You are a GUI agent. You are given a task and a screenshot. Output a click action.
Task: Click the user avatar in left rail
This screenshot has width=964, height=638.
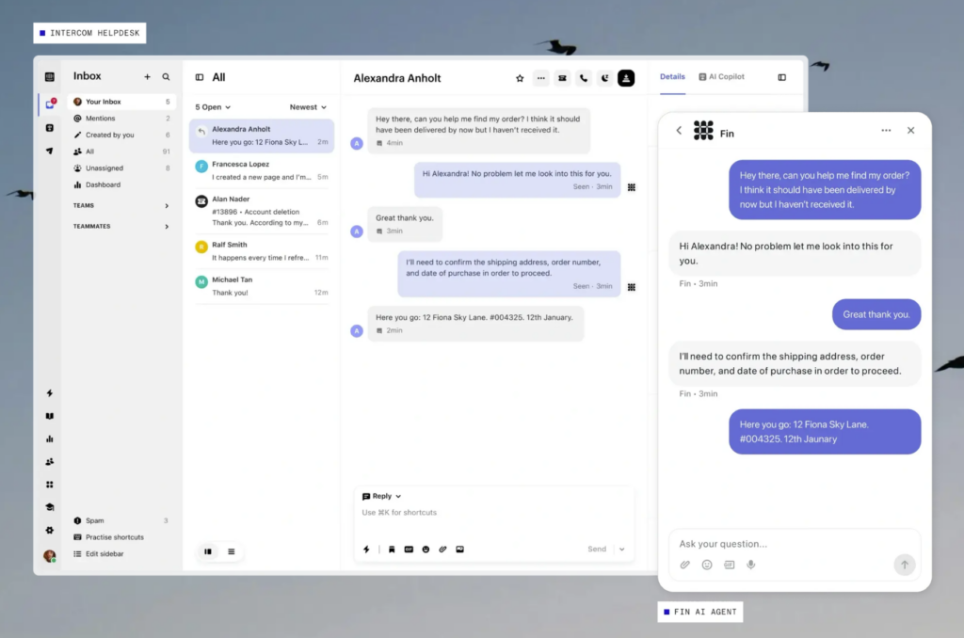[50, 556]
